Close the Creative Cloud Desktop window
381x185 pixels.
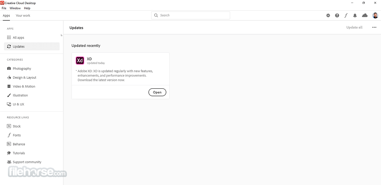pos(375,3)
